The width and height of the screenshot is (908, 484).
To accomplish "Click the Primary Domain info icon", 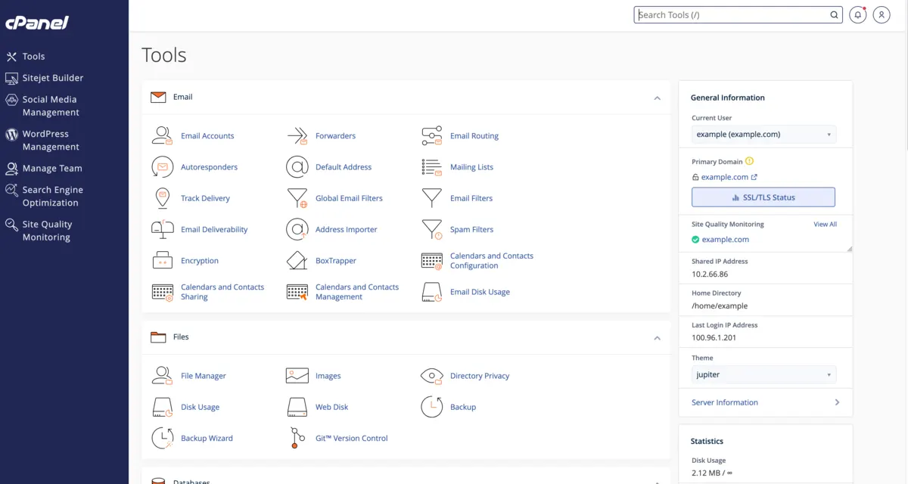I will tap(749, 161).
